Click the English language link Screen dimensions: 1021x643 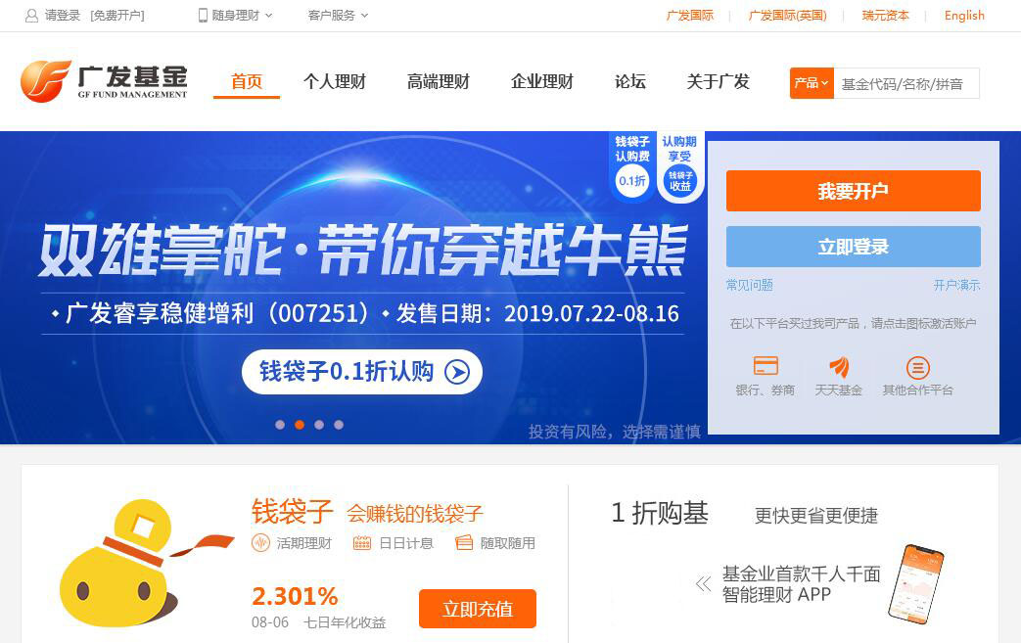click(x=964, y=16)
